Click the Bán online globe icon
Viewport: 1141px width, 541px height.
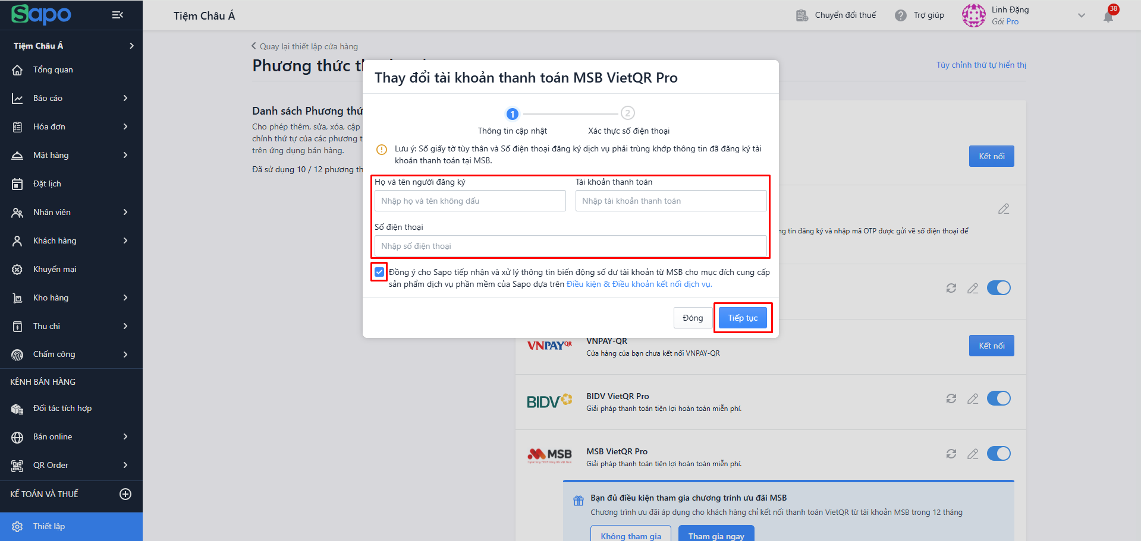[x=17, y=437]
